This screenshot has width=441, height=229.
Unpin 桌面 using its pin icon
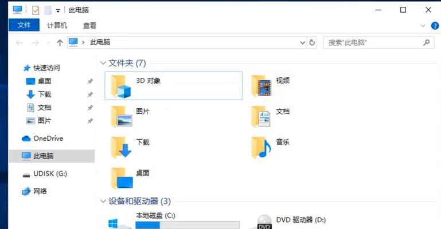[x=90, y=81]
